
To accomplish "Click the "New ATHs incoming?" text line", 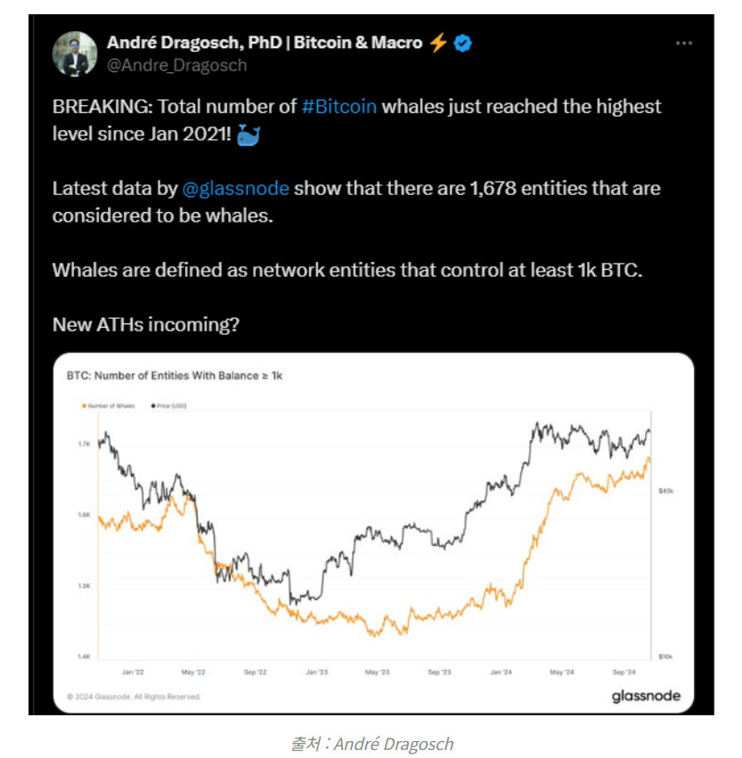I will point(145,325).
